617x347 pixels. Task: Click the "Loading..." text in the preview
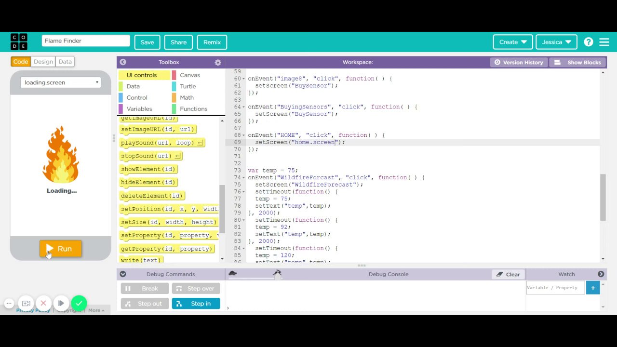coord(62,191)
